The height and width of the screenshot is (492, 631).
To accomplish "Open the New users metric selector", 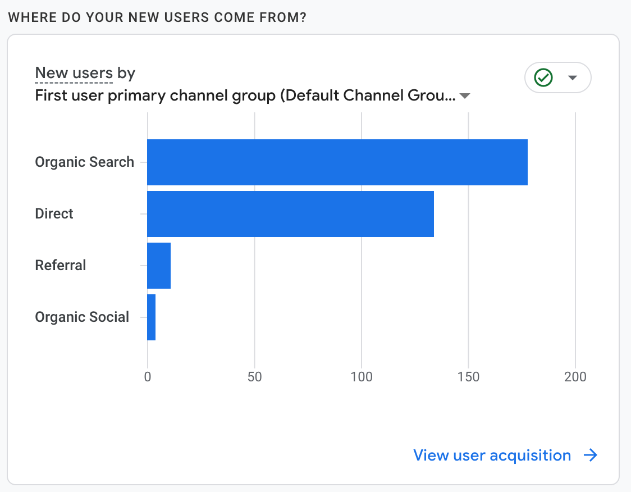I will tap(74, 73).
